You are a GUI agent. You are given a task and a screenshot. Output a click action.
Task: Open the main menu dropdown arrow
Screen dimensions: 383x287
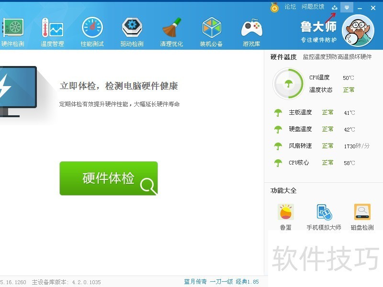click(x=347, y=8)
